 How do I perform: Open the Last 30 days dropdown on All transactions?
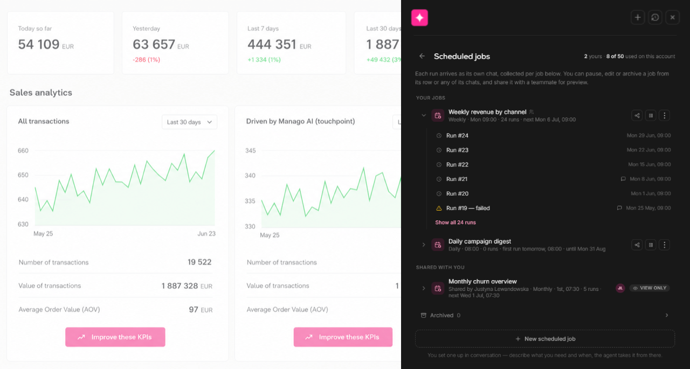pos(189,122)
